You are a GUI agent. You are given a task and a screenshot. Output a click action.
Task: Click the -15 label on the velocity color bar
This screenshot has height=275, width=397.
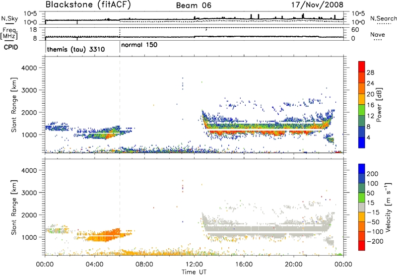pyautogui.click(x=373, y=212)
